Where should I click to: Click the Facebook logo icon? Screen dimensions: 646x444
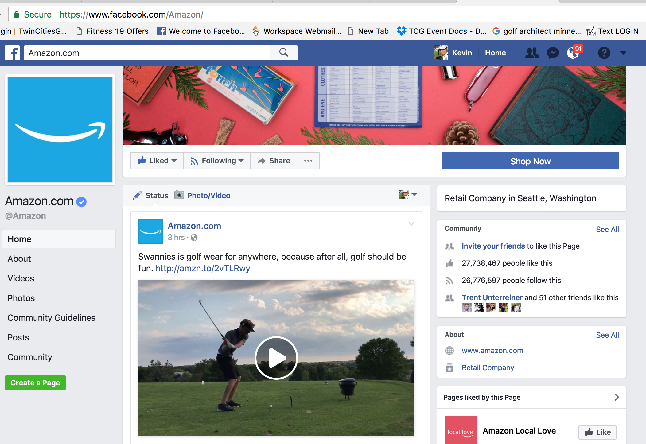pyautogui.click(x=12, y=53)
